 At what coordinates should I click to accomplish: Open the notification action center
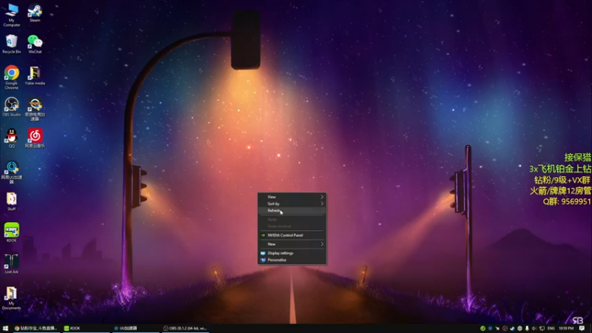click(x=582, y=329)
